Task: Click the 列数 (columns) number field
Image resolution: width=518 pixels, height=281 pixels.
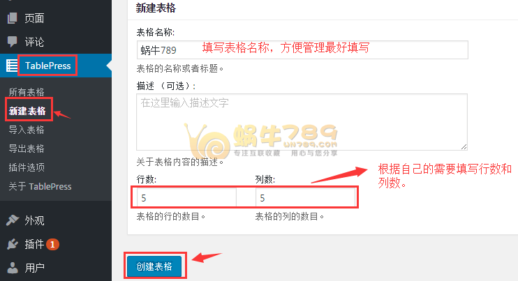Action: pyautogui.click(x=306, y=197)
